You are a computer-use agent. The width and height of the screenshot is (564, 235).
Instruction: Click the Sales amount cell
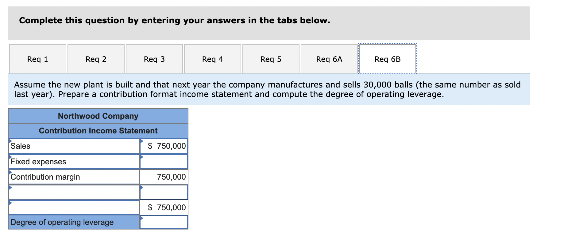[164, 146]
